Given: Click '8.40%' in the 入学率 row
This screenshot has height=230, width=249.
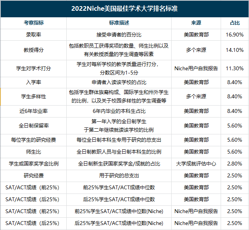Looking at the screenshot, I should pyautogui.click(x=235, y=82).
